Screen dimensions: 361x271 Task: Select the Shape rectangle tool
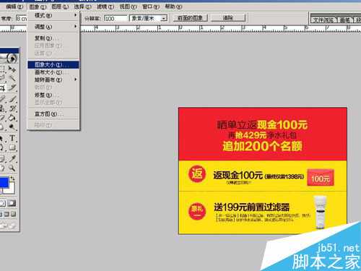coord(12,147)
